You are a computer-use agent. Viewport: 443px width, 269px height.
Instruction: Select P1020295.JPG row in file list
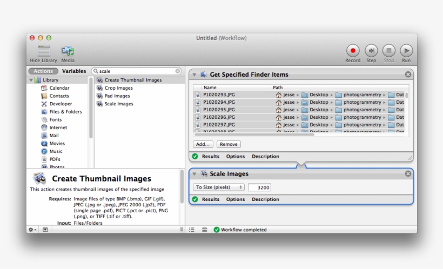(x=219, y=110)
